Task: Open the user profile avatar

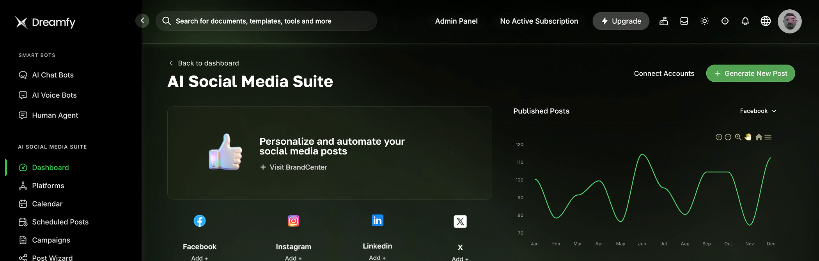Action: point(789,21)
